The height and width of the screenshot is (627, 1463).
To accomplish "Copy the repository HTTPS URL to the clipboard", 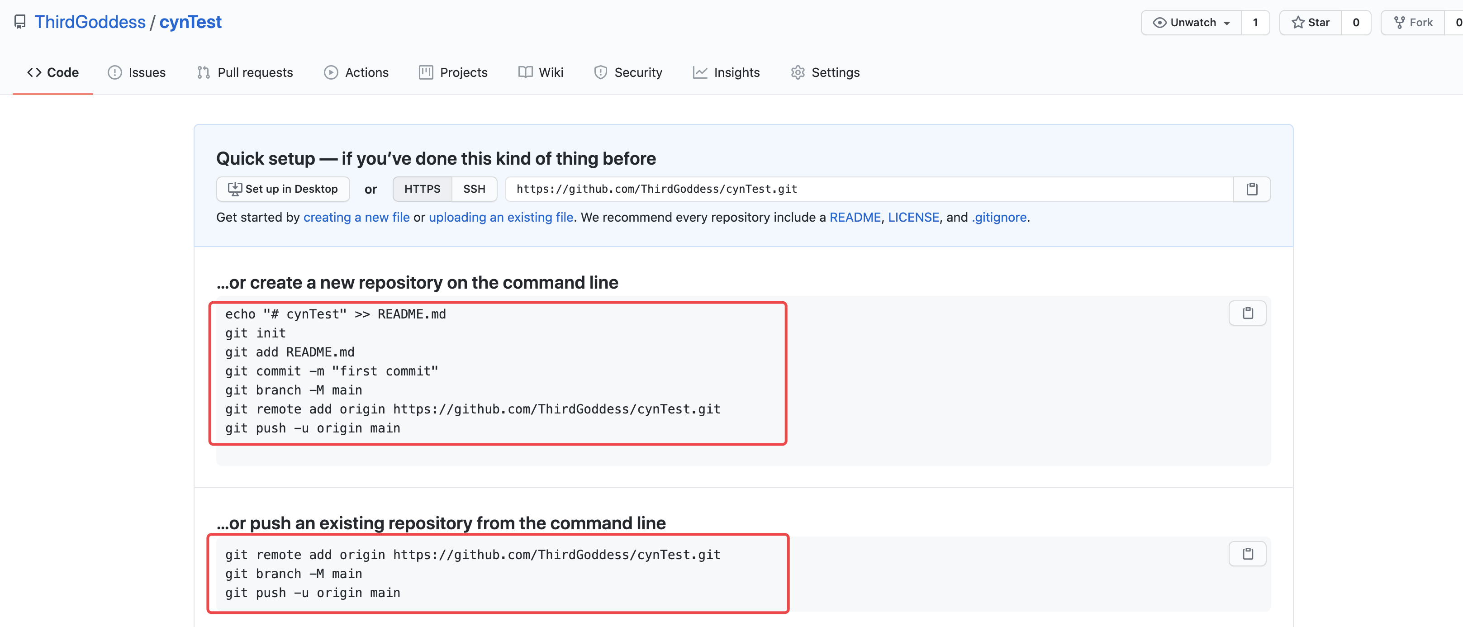I will 1252,189.
